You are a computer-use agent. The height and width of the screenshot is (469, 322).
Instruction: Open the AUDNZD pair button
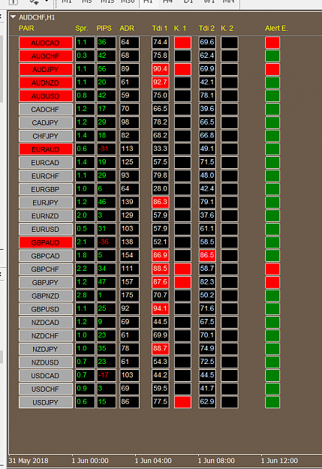(x=46, y=83)
